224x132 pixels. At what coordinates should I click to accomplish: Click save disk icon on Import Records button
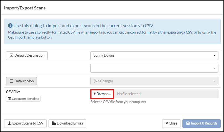(188, 123)
